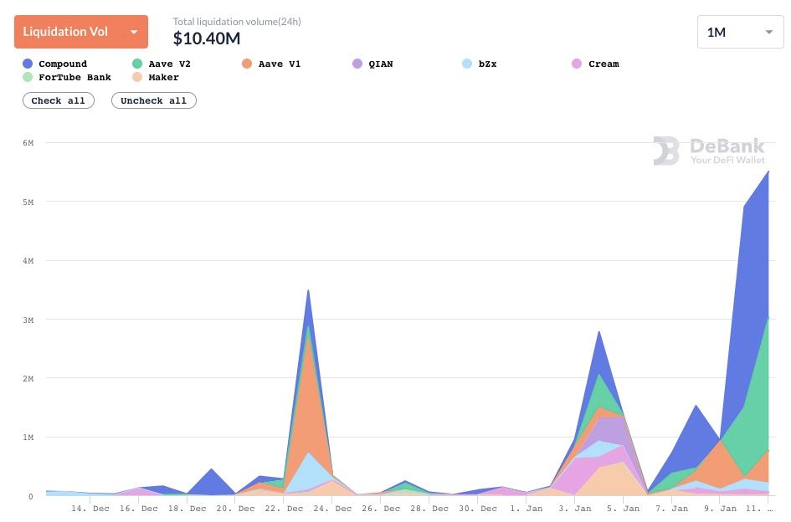Click the 14. Dec x-axis label
Viewport: 791px width, 522px height.
pos(90,509)
